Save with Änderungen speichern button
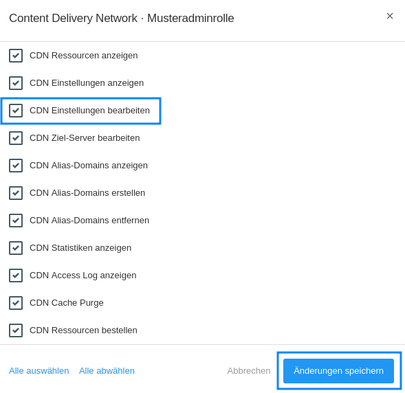405x393 pixels. pyautogui.click(x=338, y=371)
